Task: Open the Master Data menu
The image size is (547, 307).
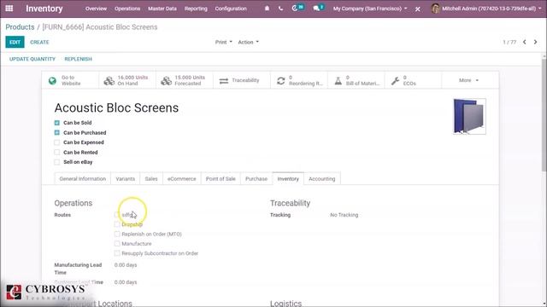Action: [162, 9]
